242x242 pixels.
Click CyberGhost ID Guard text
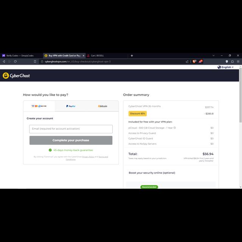[x=141, y=138]
